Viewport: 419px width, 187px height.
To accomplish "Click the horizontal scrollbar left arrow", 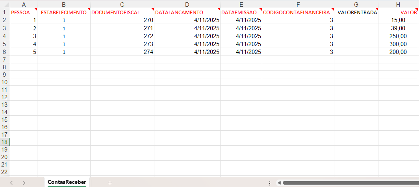I will [x=278, y=183].
